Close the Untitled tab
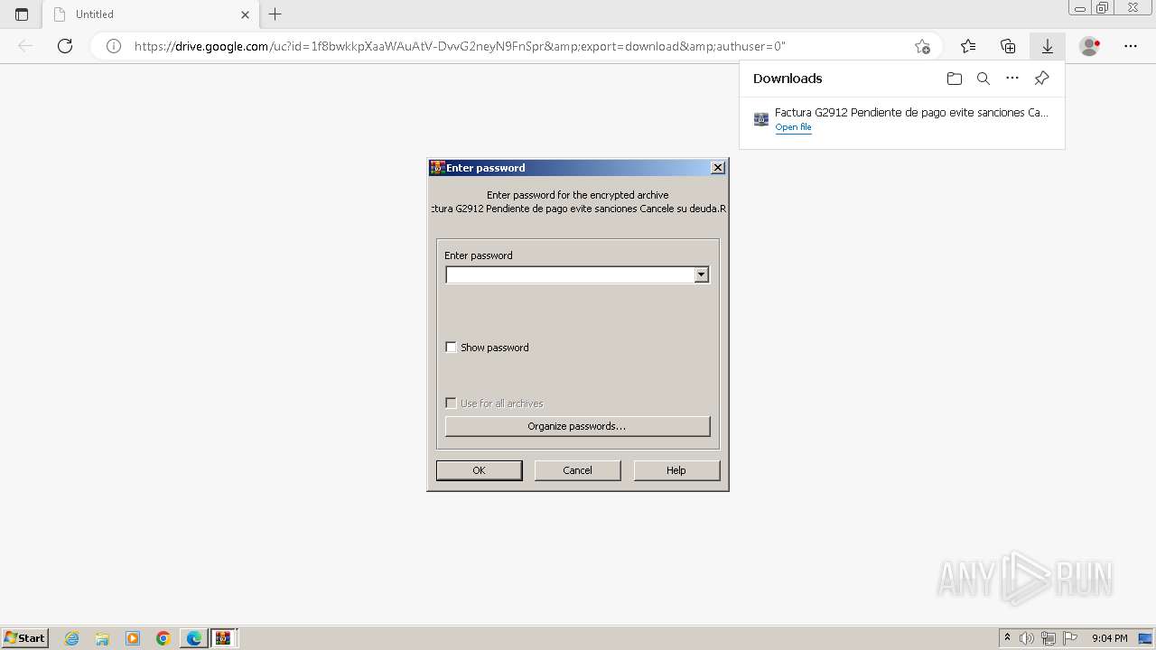Viewport: 1156px width, 650px height. point(245,14)
